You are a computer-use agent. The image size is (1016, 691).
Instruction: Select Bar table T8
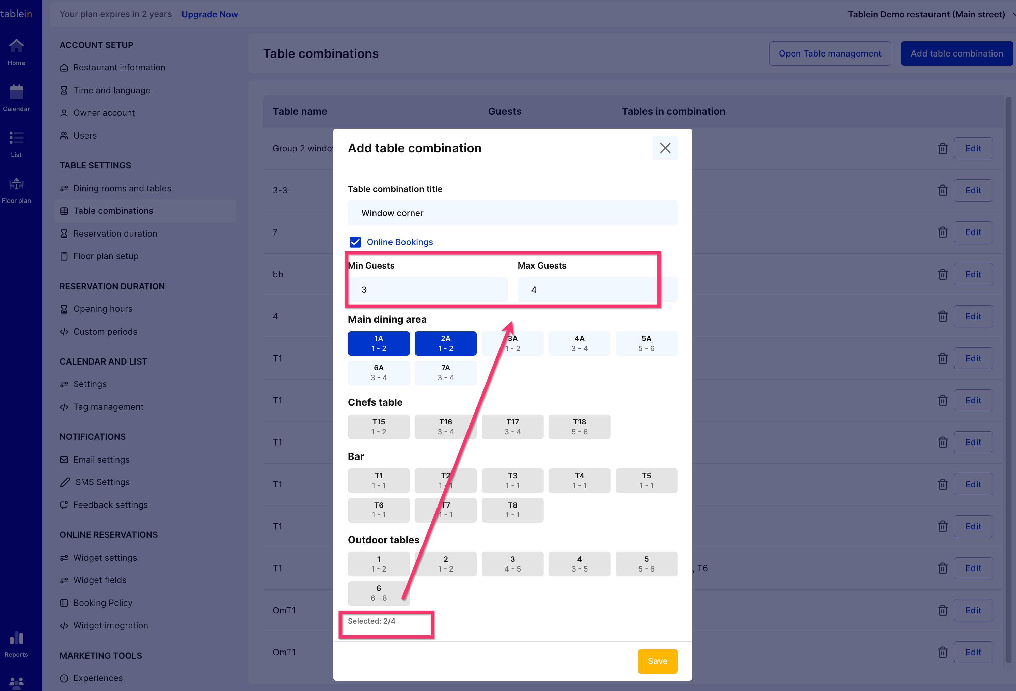tap(512, 510)
